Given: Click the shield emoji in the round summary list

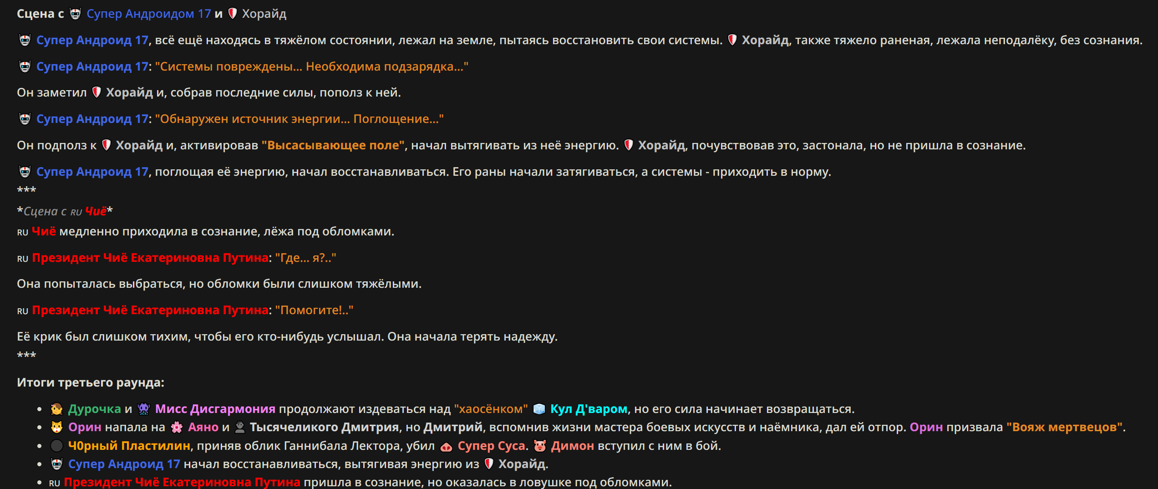Looking at the screenshot, I should [x=489, y=464].
